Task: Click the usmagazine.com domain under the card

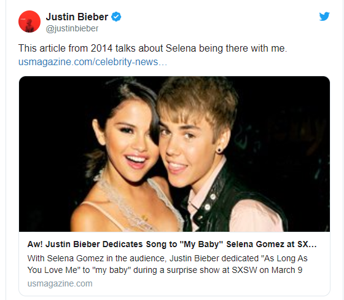Action: (60, 283)
